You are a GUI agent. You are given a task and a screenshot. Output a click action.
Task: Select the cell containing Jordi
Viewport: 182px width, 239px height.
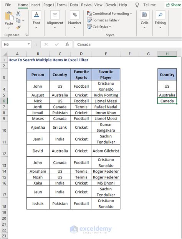coord(38,107)
